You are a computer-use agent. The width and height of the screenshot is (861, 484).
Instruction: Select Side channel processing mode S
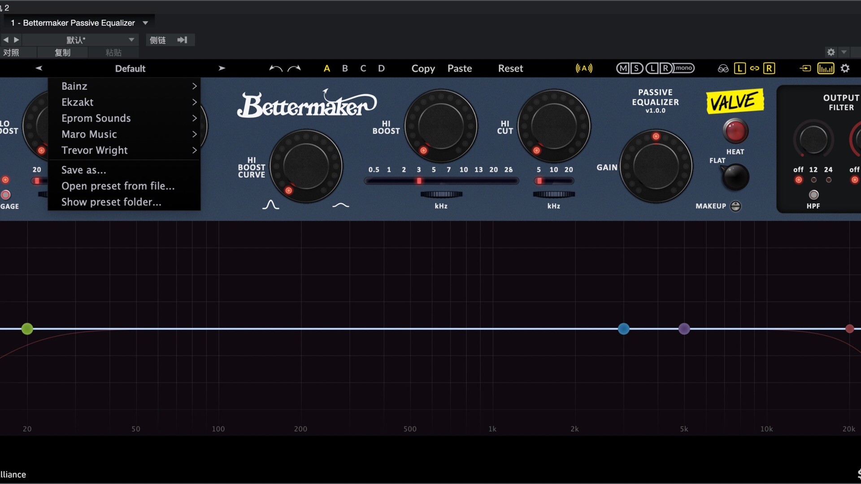(637, 68)
